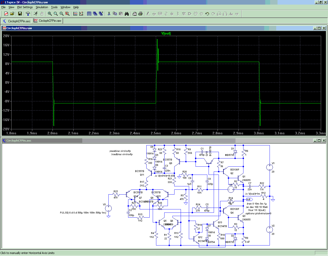This screenshot has width=328, height=256.
Task: Open the Help menu
Action: [x=76, y=7]
